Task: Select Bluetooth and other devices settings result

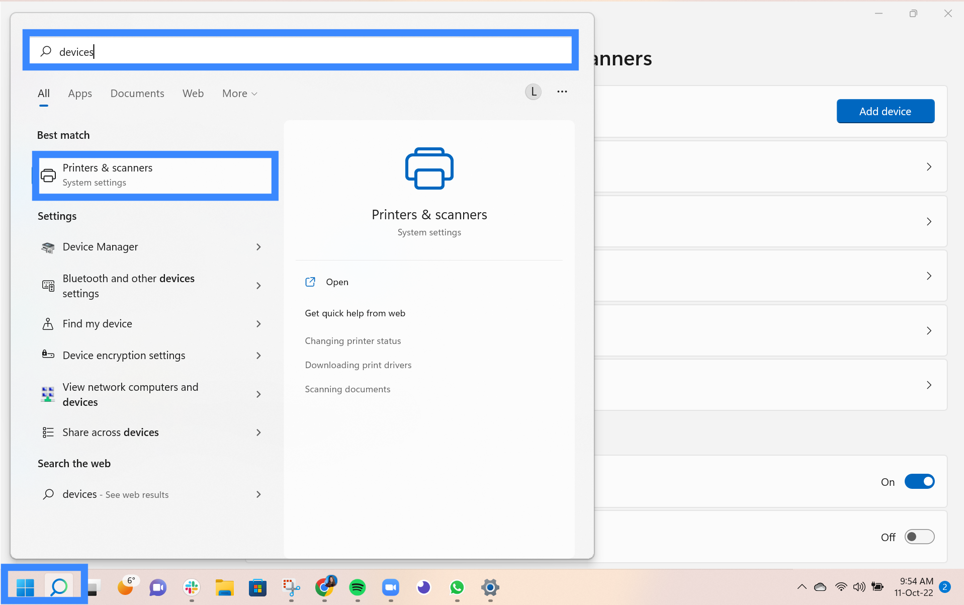Action: pos(151,286)
